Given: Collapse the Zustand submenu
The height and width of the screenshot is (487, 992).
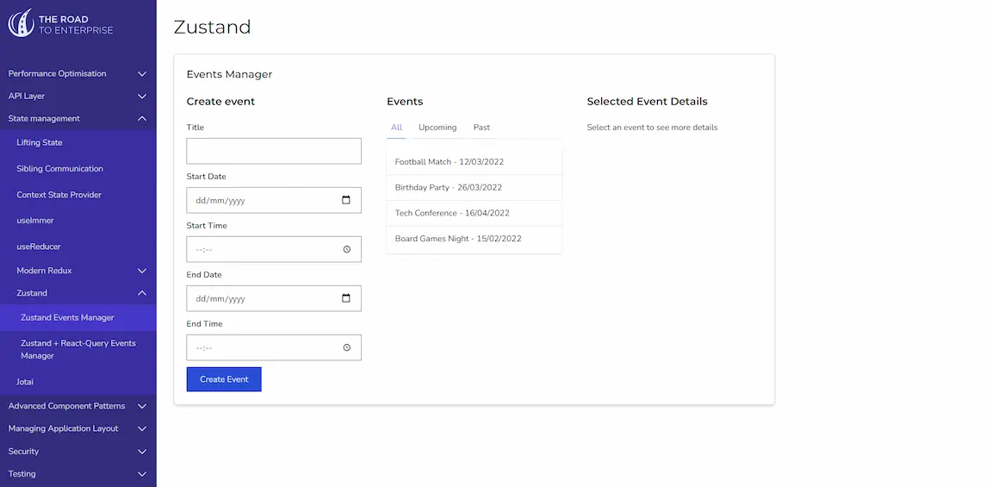Looking at the screenshot, I should pyautogui.click(x=142, y=293).
